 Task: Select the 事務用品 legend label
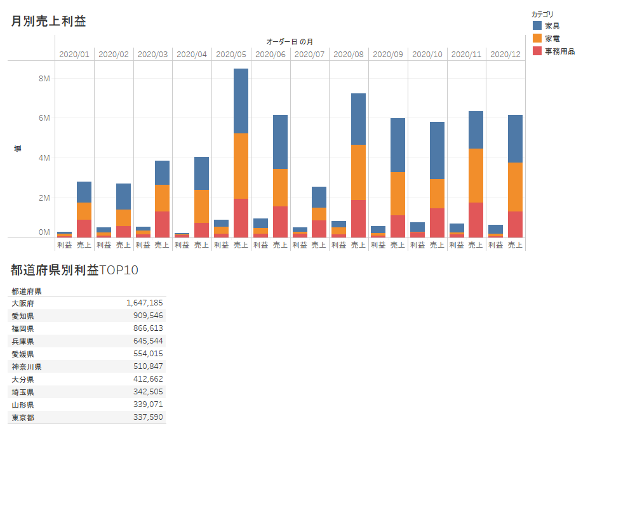coord(560,51)
